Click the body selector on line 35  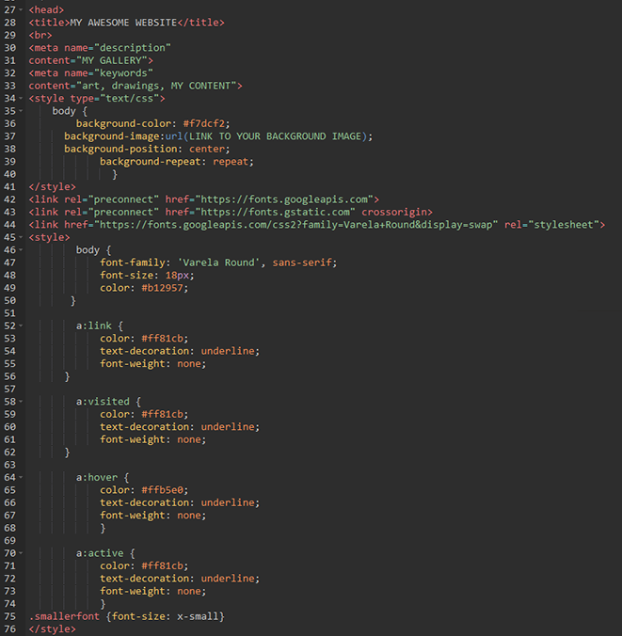tap(64, 111)
